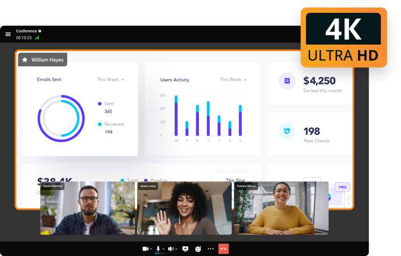
Task: Expand the Users Activity This Week dropdown
Action: (233, 80)
